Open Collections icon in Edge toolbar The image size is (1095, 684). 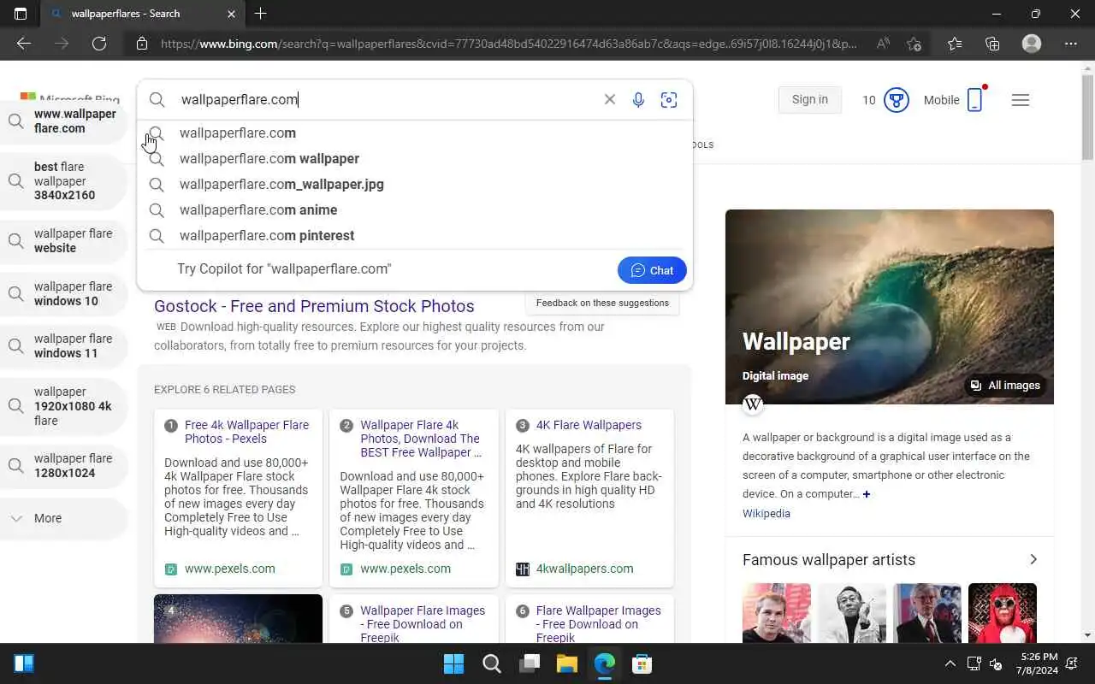click(x=992, y=44)
